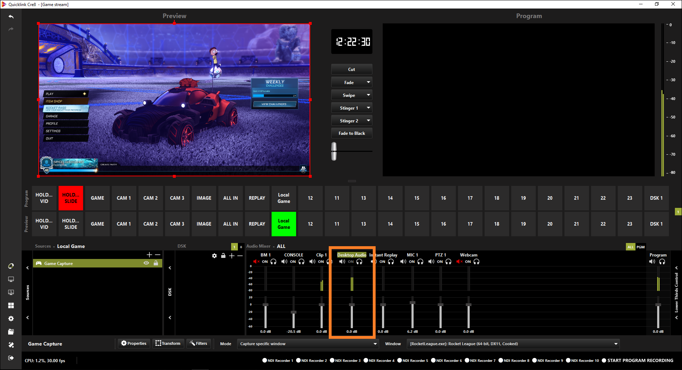The width and height of the screenshot is (682, 370).
Task: Switch Audio Mixer to ALL tab
Action: point(631,247)
